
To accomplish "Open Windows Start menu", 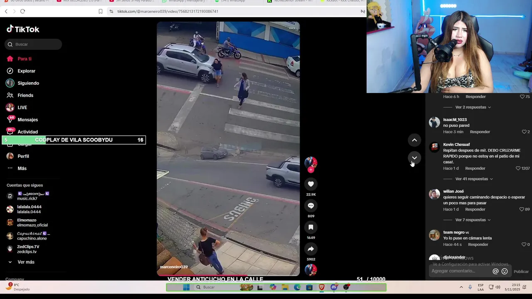I will tap(186, 287).
